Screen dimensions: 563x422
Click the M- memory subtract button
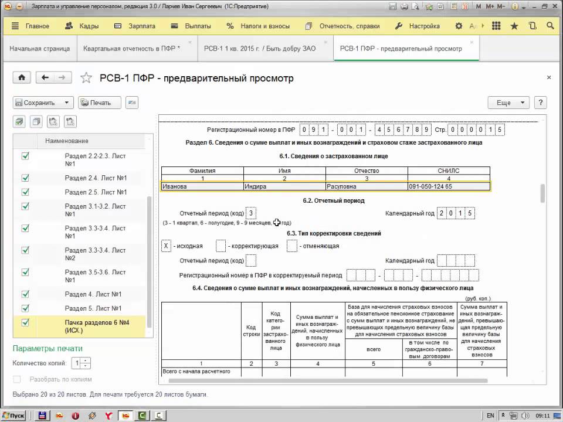click(501, 6)
